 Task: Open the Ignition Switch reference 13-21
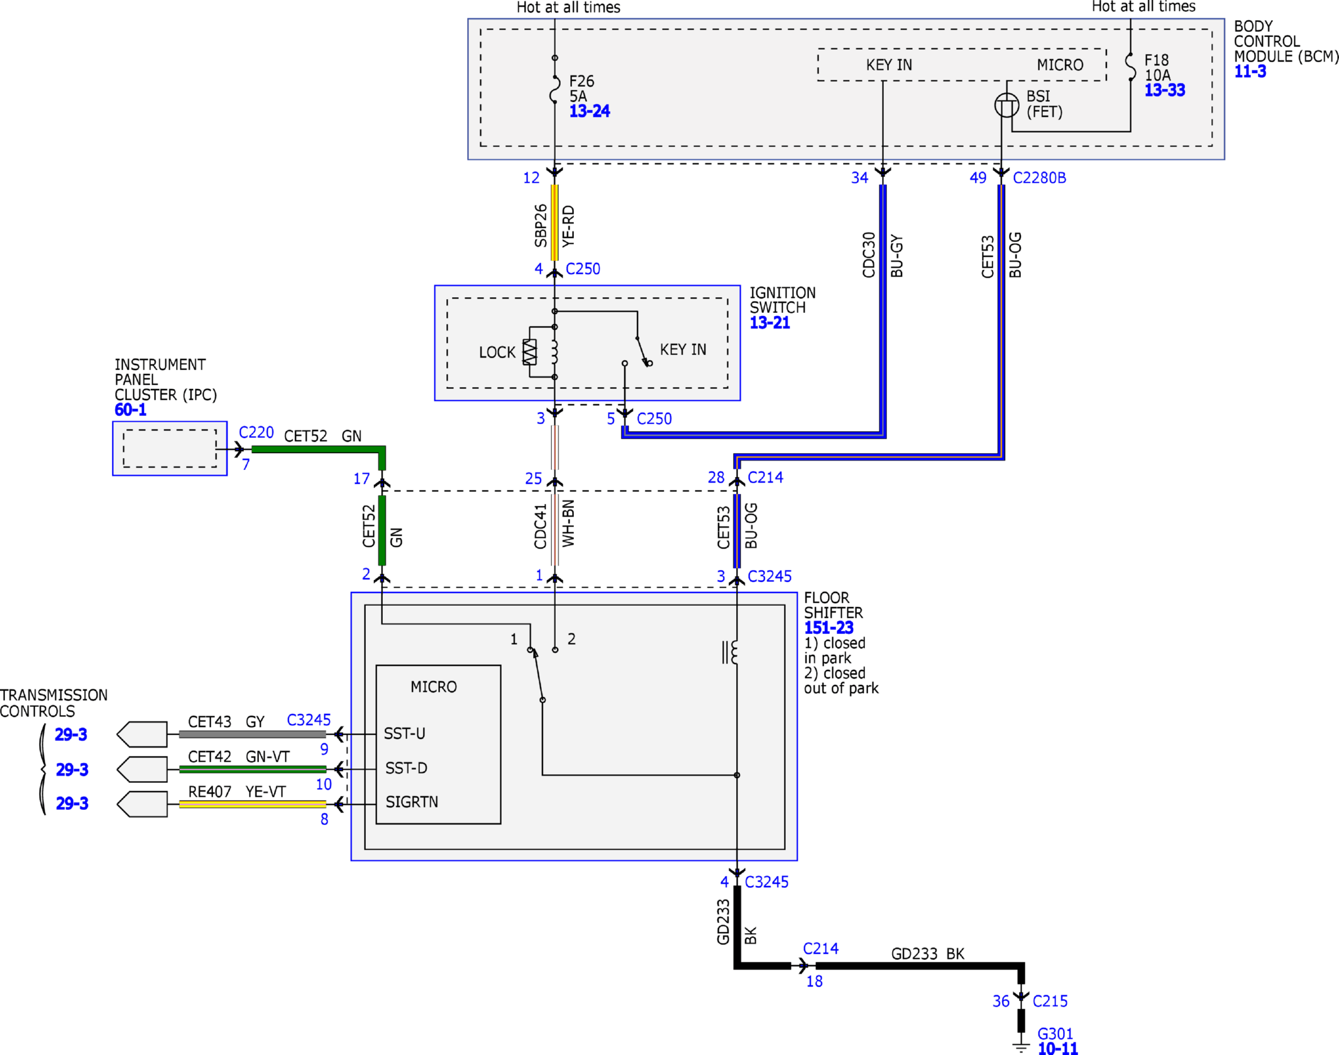pyautogui.click(x=770, y=323)
